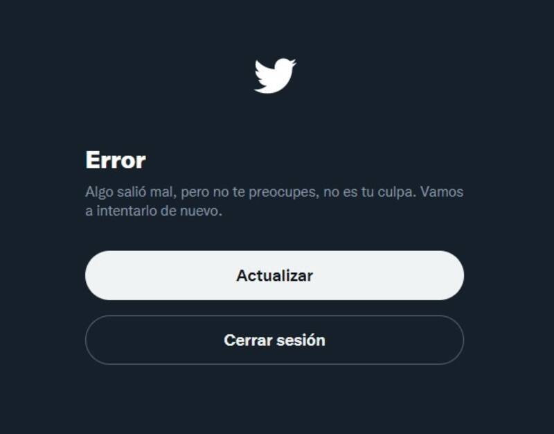Click the 'Cerrar sesión' label text
554x434 pixels.
tap(274, 340)
